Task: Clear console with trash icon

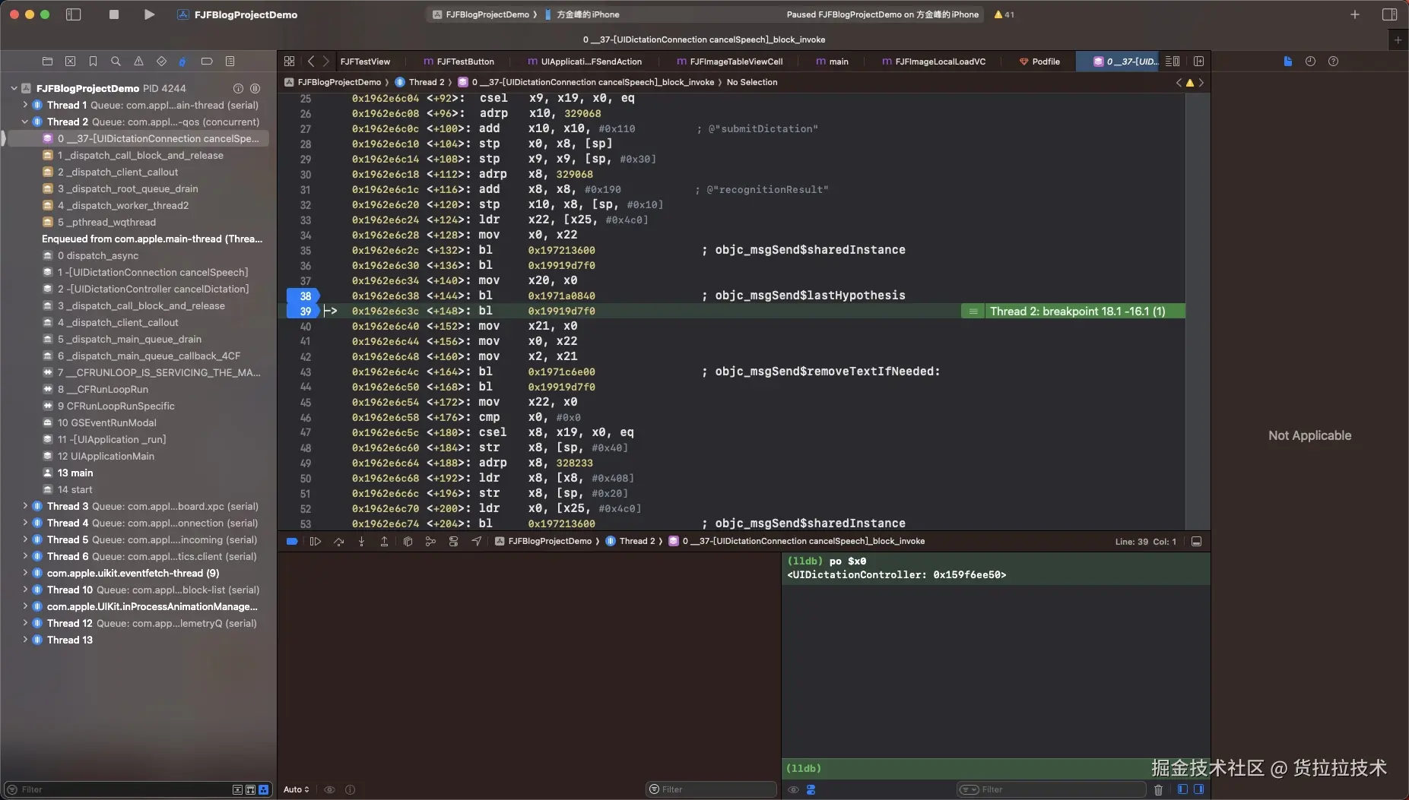Action: click(x=1158, y=789)
